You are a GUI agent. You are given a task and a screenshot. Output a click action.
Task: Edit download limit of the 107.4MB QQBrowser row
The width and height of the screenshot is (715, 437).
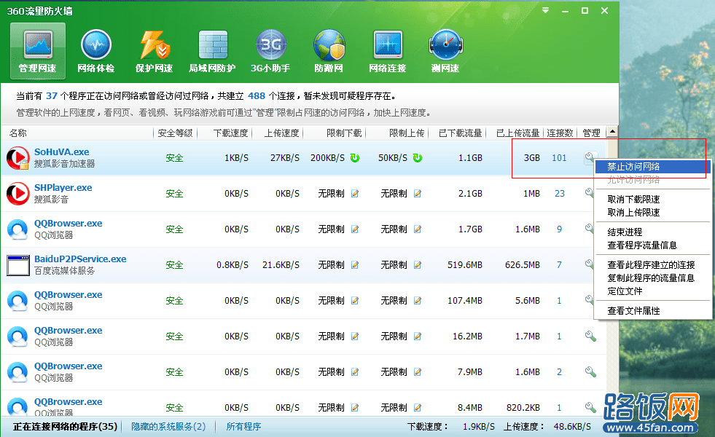(x=355, y=301)
